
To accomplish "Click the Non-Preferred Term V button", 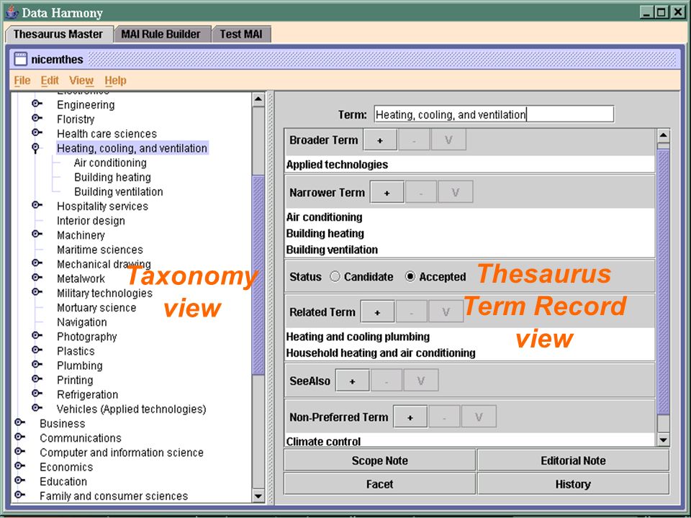I will 479,417.
